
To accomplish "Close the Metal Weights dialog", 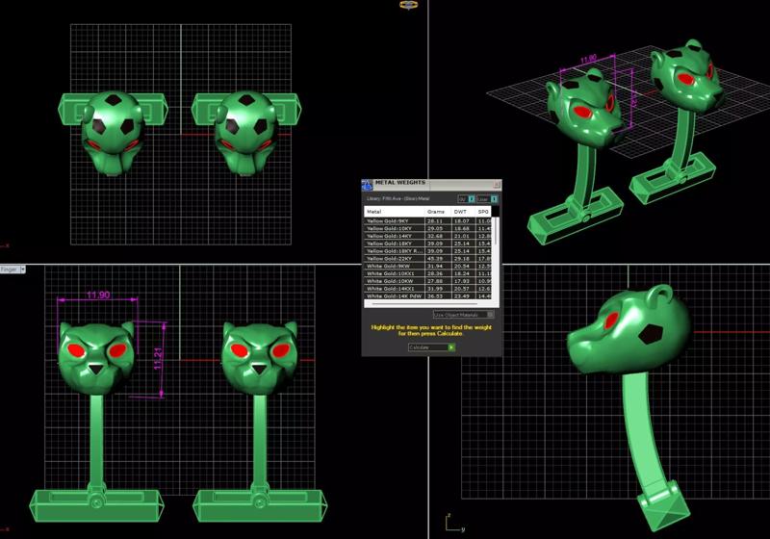I will tap(497, 185).
